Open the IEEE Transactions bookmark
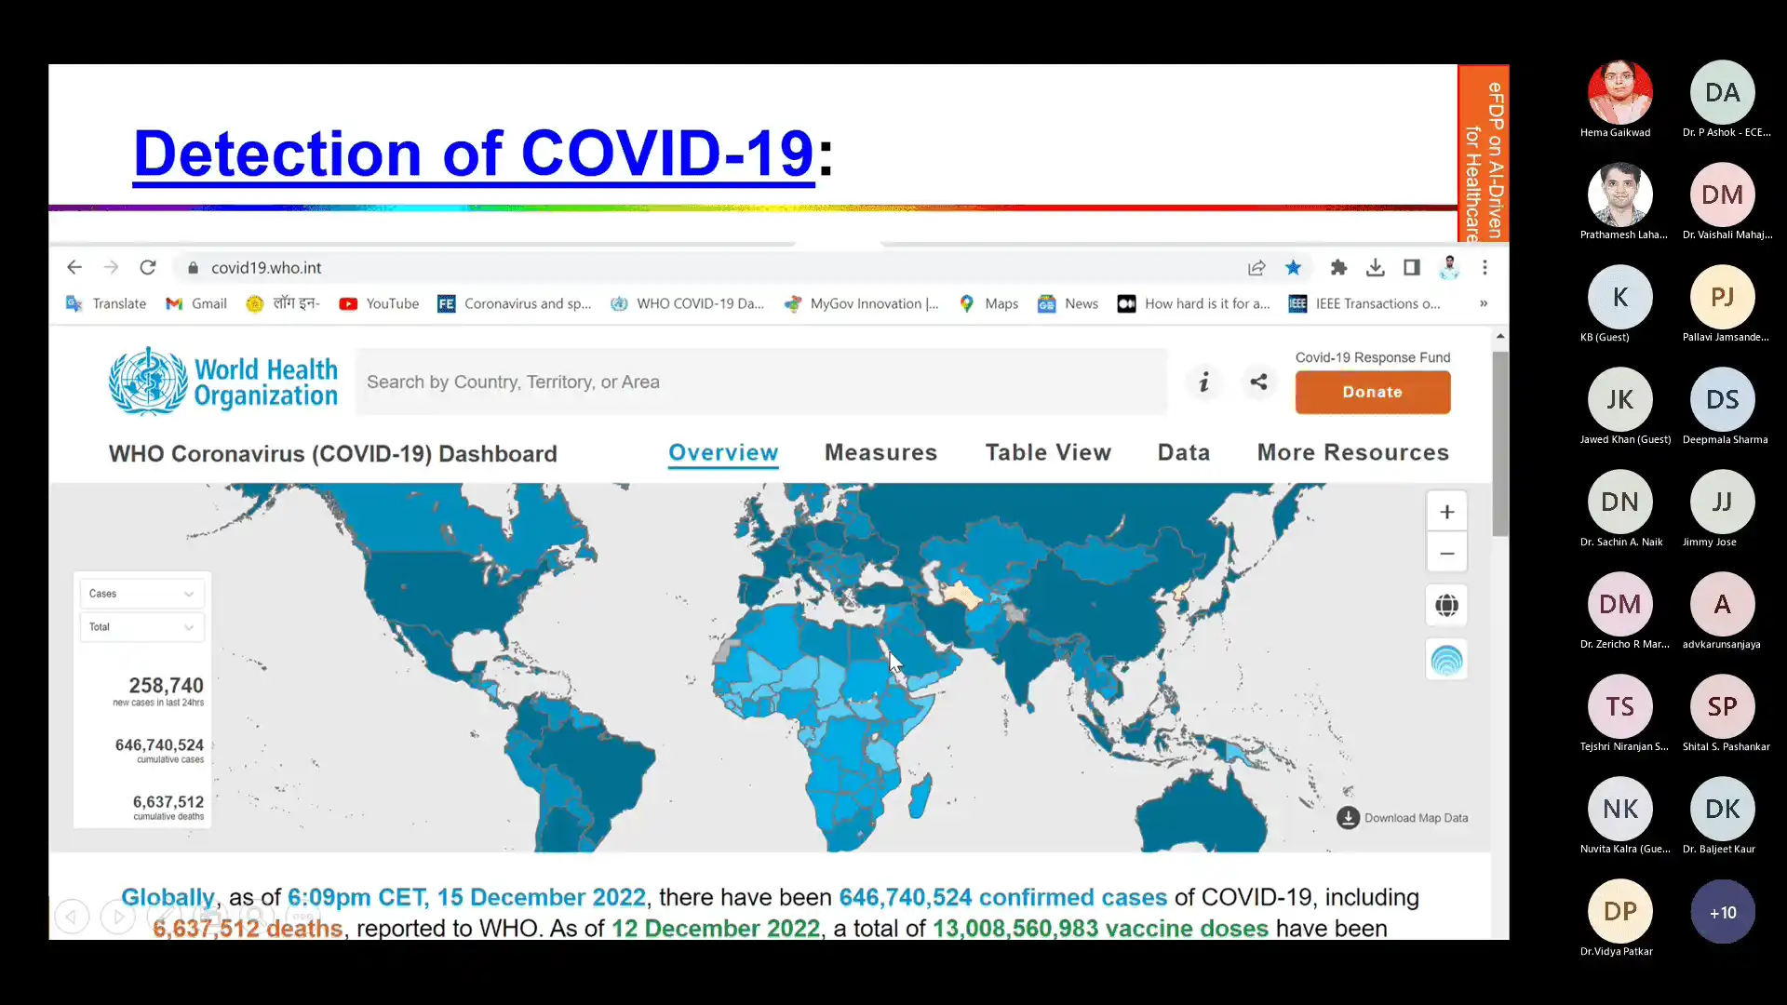Viewport: 1787px width, 1005px height. point(1364,303)
